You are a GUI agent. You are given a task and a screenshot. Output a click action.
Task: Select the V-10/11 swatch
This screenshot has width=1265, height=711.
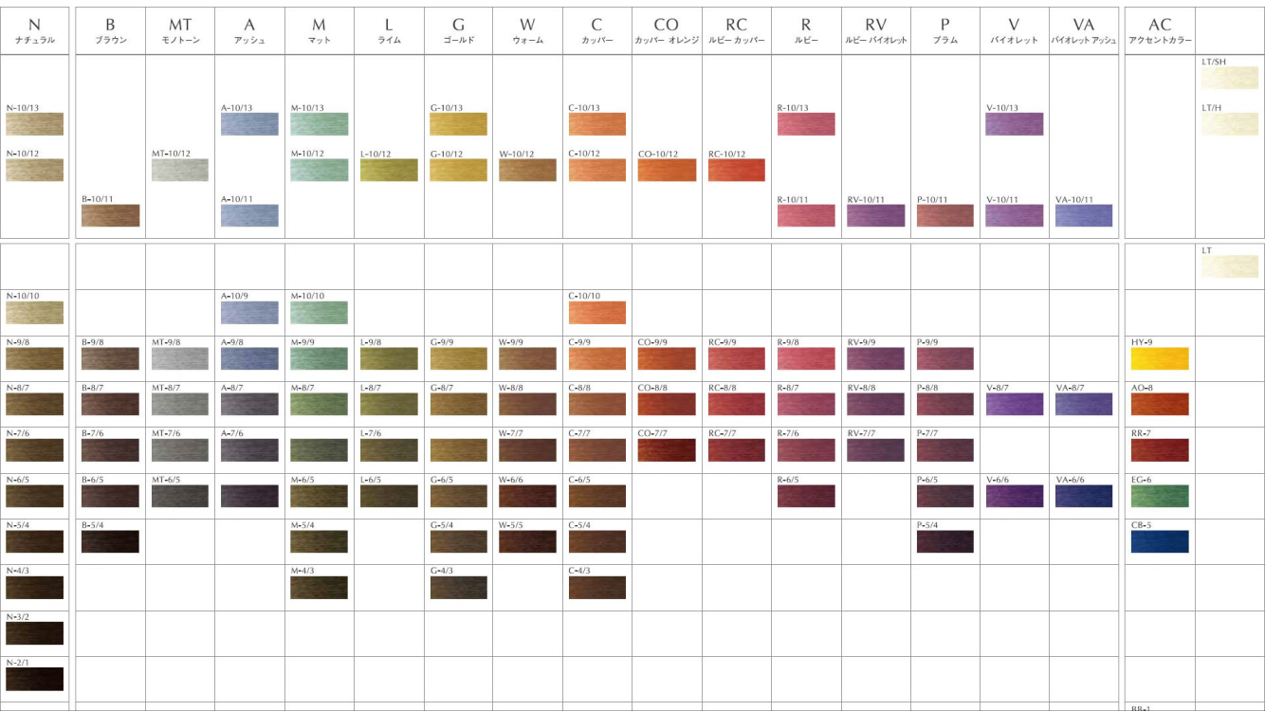(1015, 215)
